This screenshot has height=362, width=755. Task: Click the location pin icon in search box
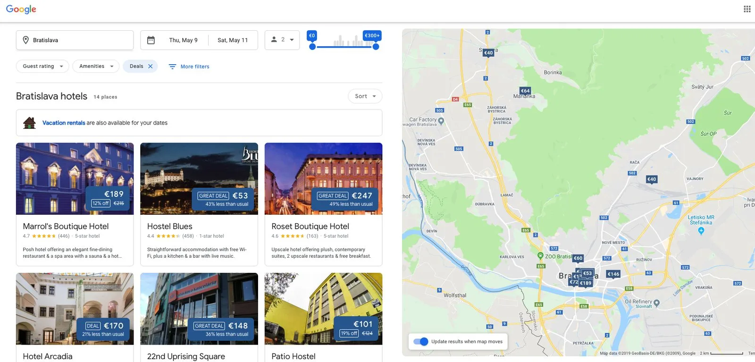pos(26,40)
